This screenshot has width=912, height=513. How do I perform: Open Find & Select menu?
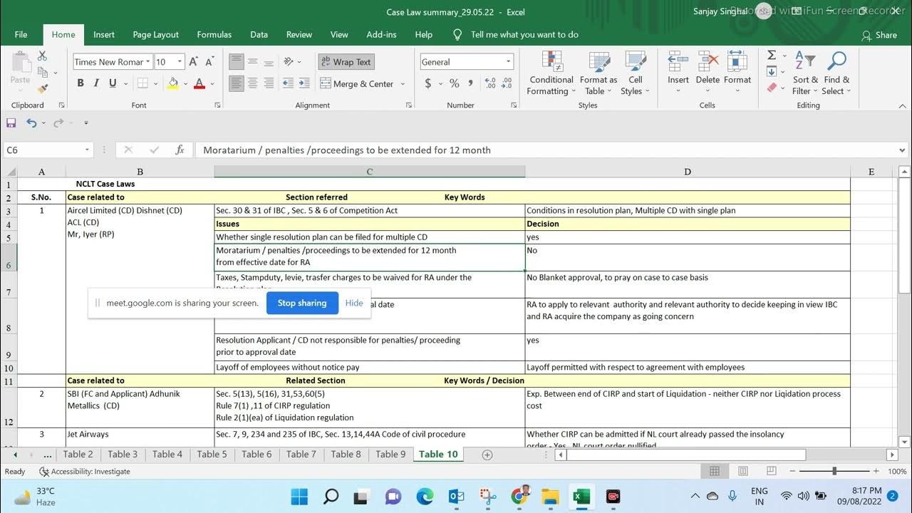click(x=836, y=73)
